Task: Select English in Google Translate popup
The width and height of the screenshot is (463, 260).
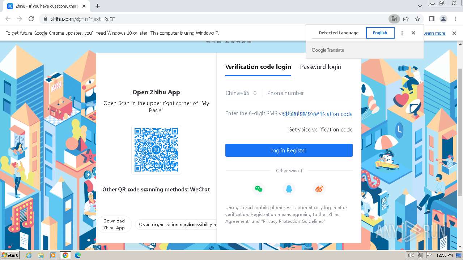Action: [x=380, y=33]
